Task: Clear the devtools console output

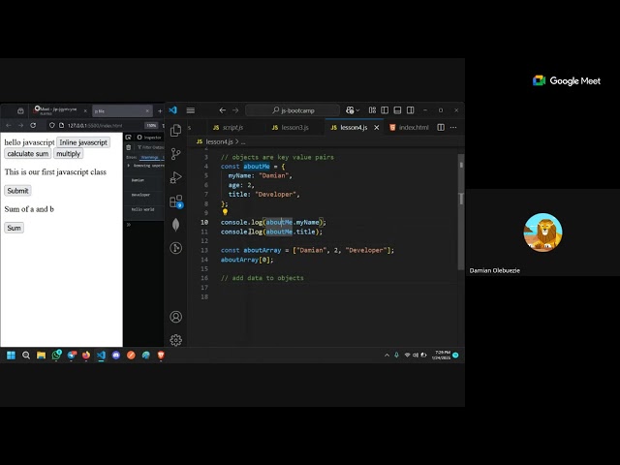Action: click(129, 147)
